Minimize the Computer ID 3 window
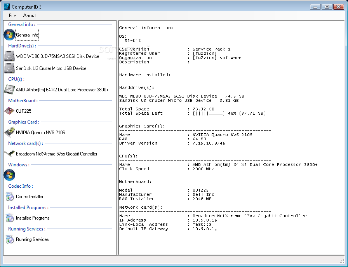348x267 pixels. coord(315,7)
